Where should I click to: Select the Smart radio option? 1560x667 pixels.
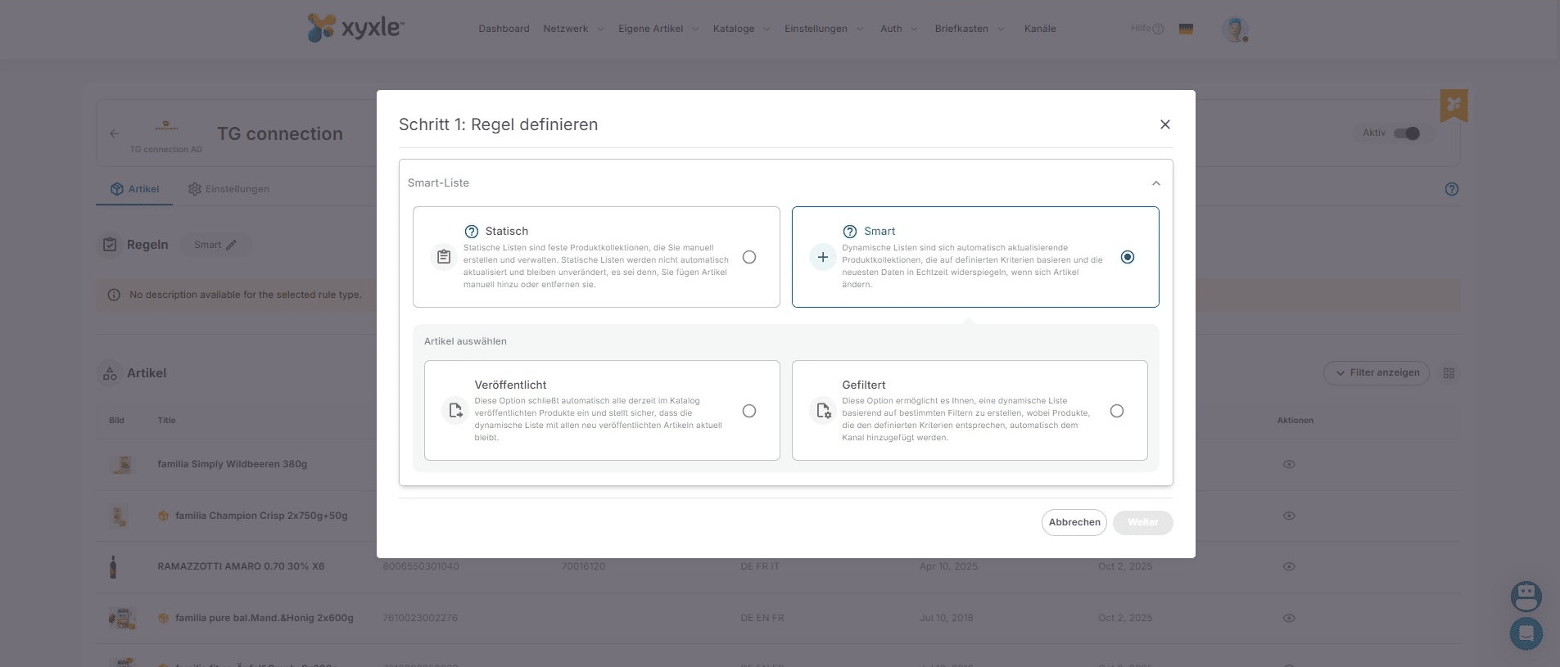pyautogui.click(x=1128, y=257)
